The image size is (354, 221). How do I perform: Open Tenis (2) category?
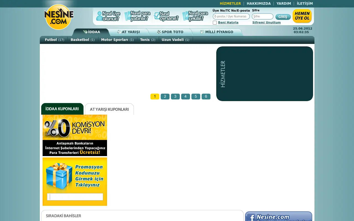click(x=147, y=40)
